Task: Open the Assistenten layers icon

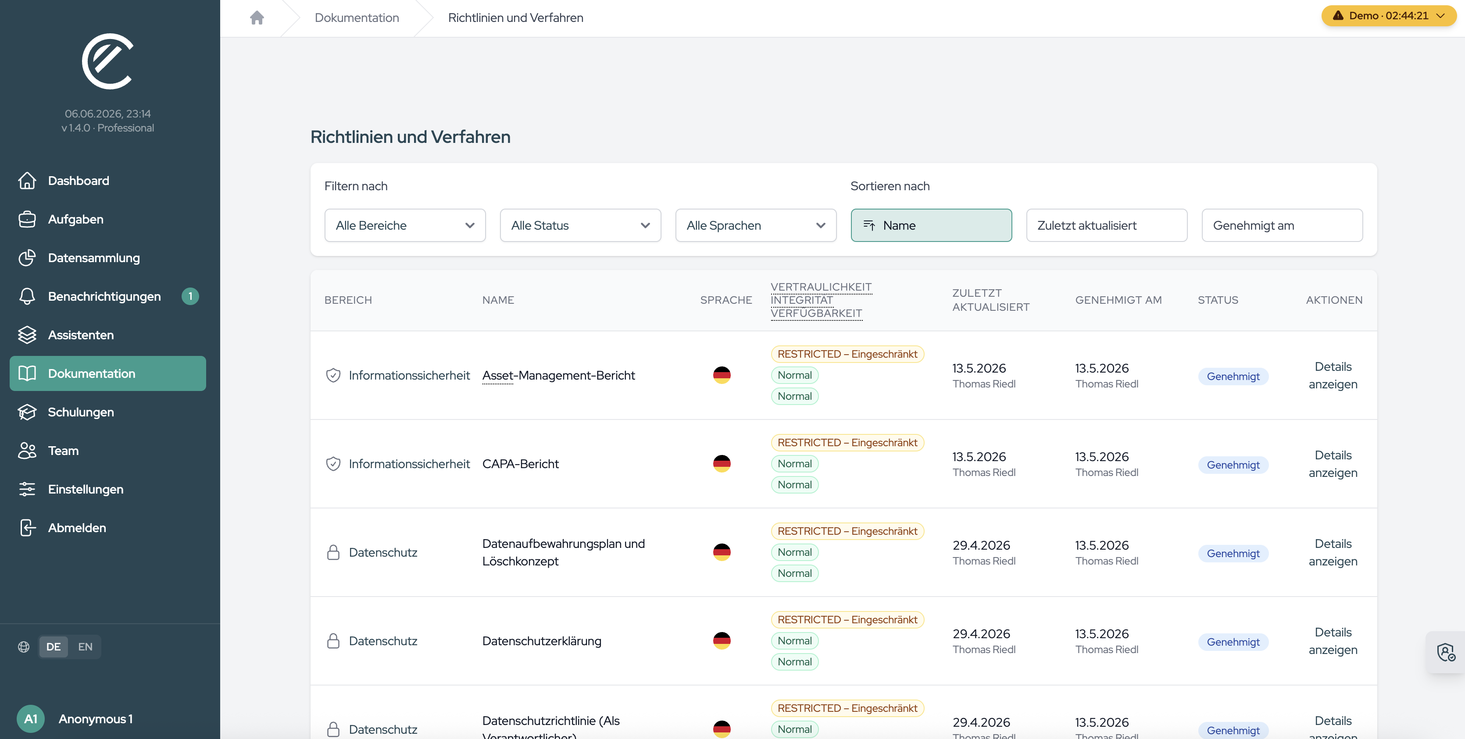Action: coord(27,335)
